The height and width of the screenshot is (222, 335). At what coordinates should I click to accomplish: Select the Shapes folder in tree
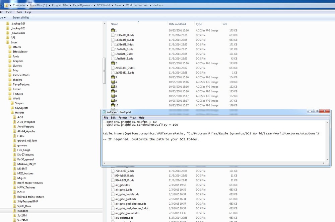tap(19, 103)
